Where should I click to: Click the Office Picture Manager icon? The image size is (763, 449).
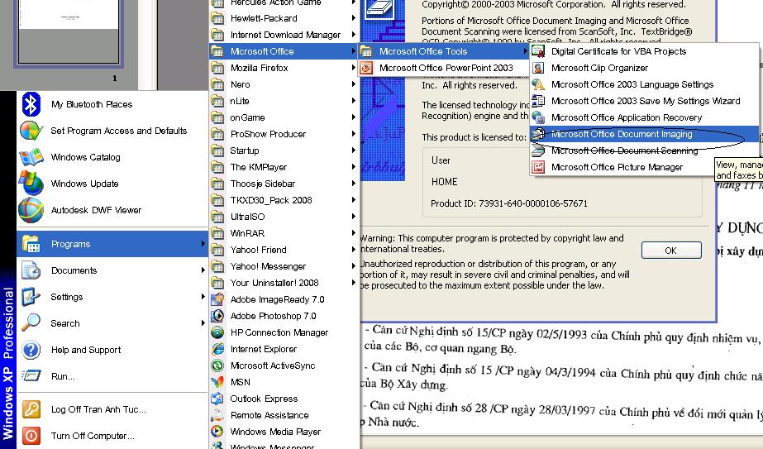tap(538, 167)
